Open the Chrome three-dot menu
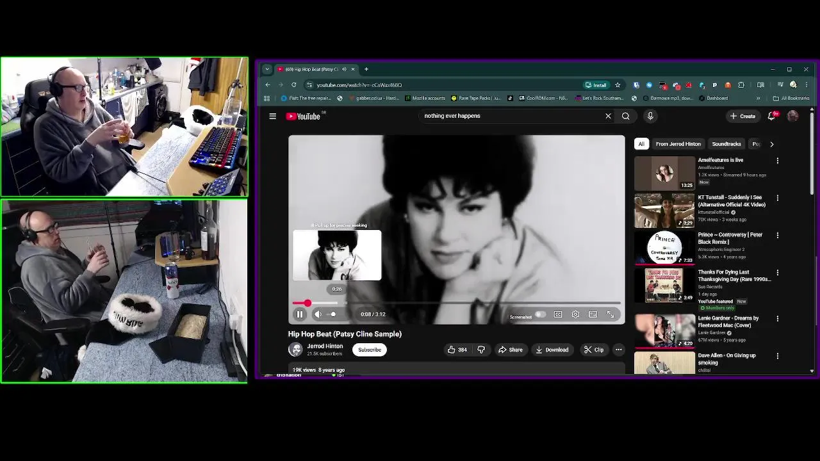820x461 pixels. [806, 85]
